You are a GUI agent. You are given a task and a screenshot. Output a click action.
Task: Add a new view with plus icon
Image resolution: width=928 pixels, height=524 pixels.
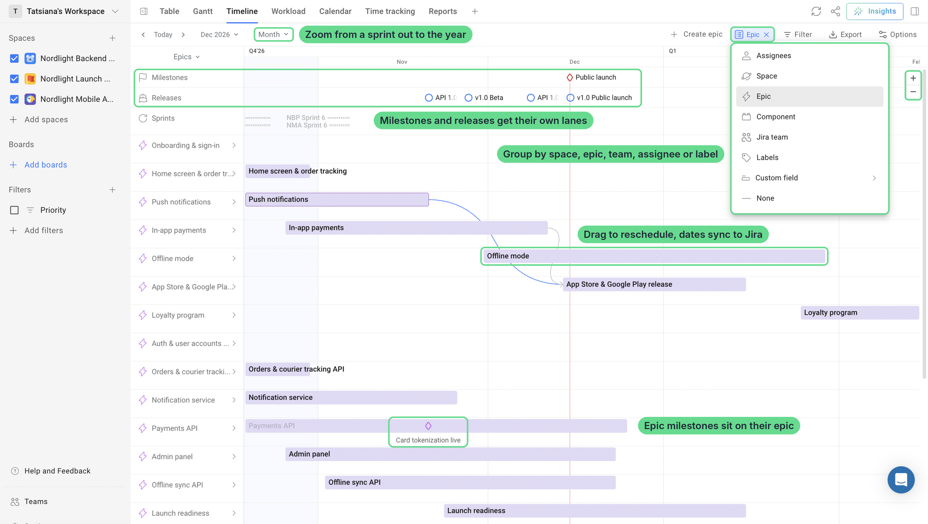click(x=475, y=11)
